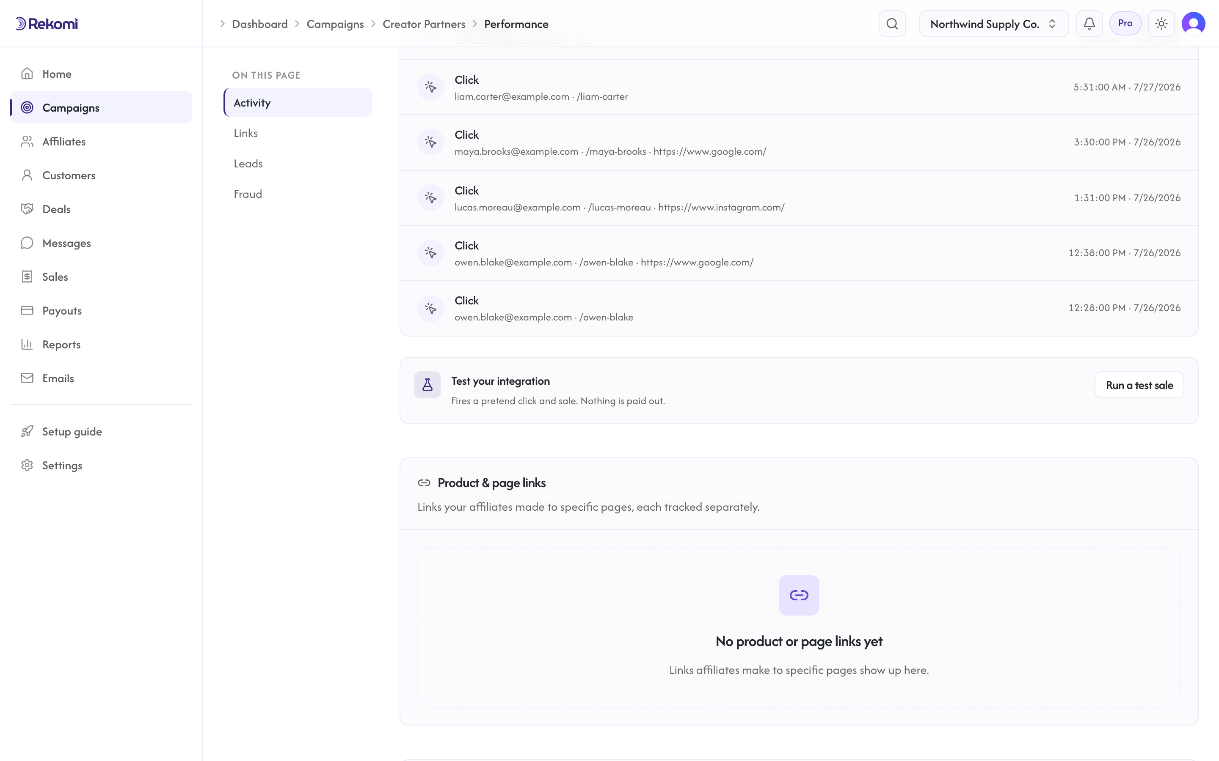Jump to the Leads section

[298, 164]
